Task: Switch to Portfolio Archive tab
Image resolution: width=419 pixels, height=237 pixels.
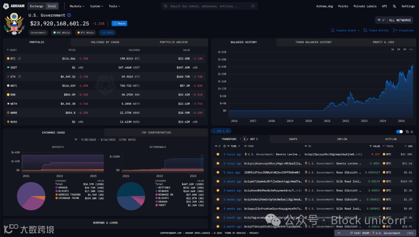Action: [174, 42]
